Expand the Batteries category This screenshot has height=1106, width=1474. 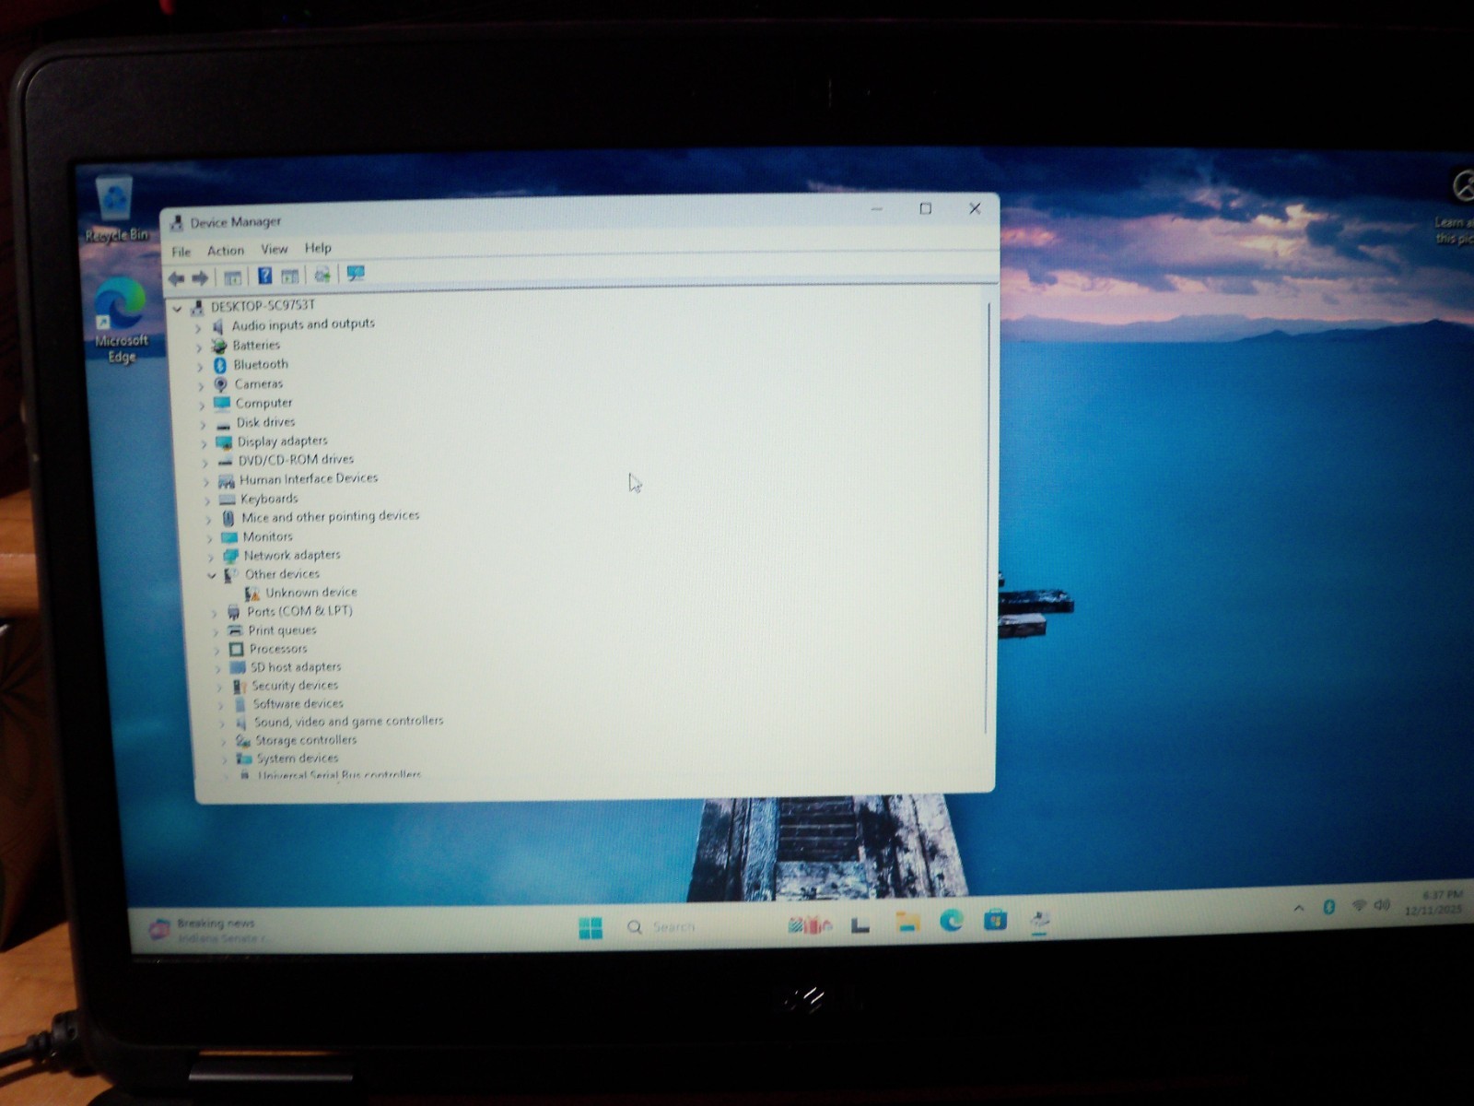[199, 347]
